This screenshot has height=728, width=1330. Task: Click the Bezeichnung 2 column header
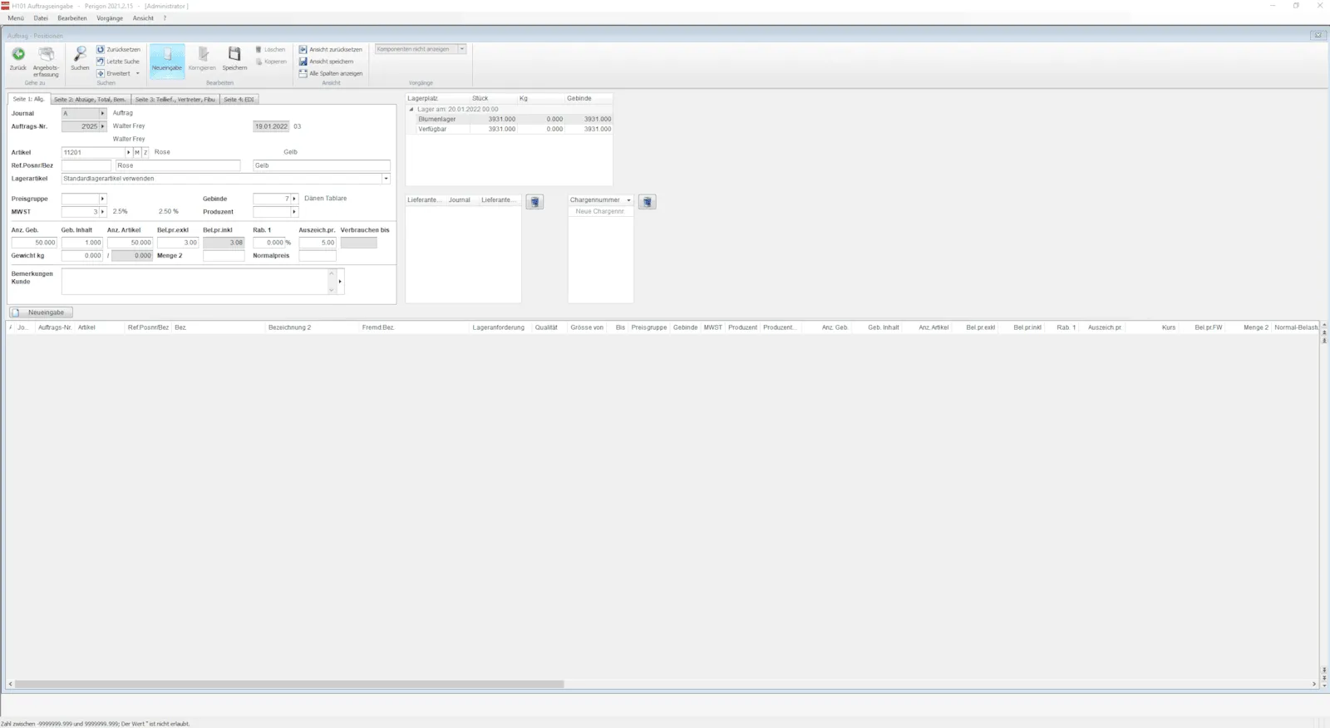tap(313, 327)
